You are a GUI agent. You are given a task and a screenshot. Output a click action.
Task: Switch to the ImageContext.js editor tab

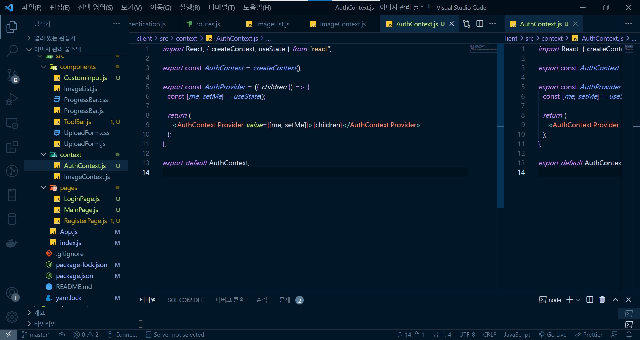point(342,24)
